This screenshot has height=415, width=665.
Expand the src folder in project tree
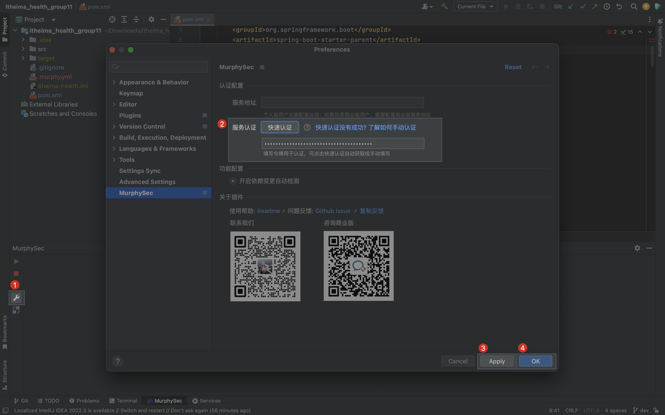coord(23,49)
